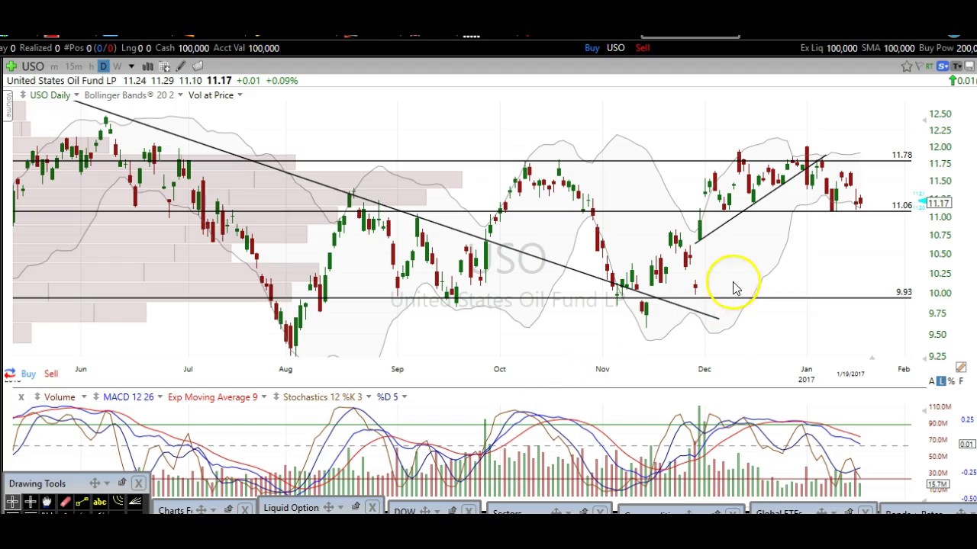Click the expand icon at chart's lower right
Screen dimensions: 977x549
coord(961,368)
